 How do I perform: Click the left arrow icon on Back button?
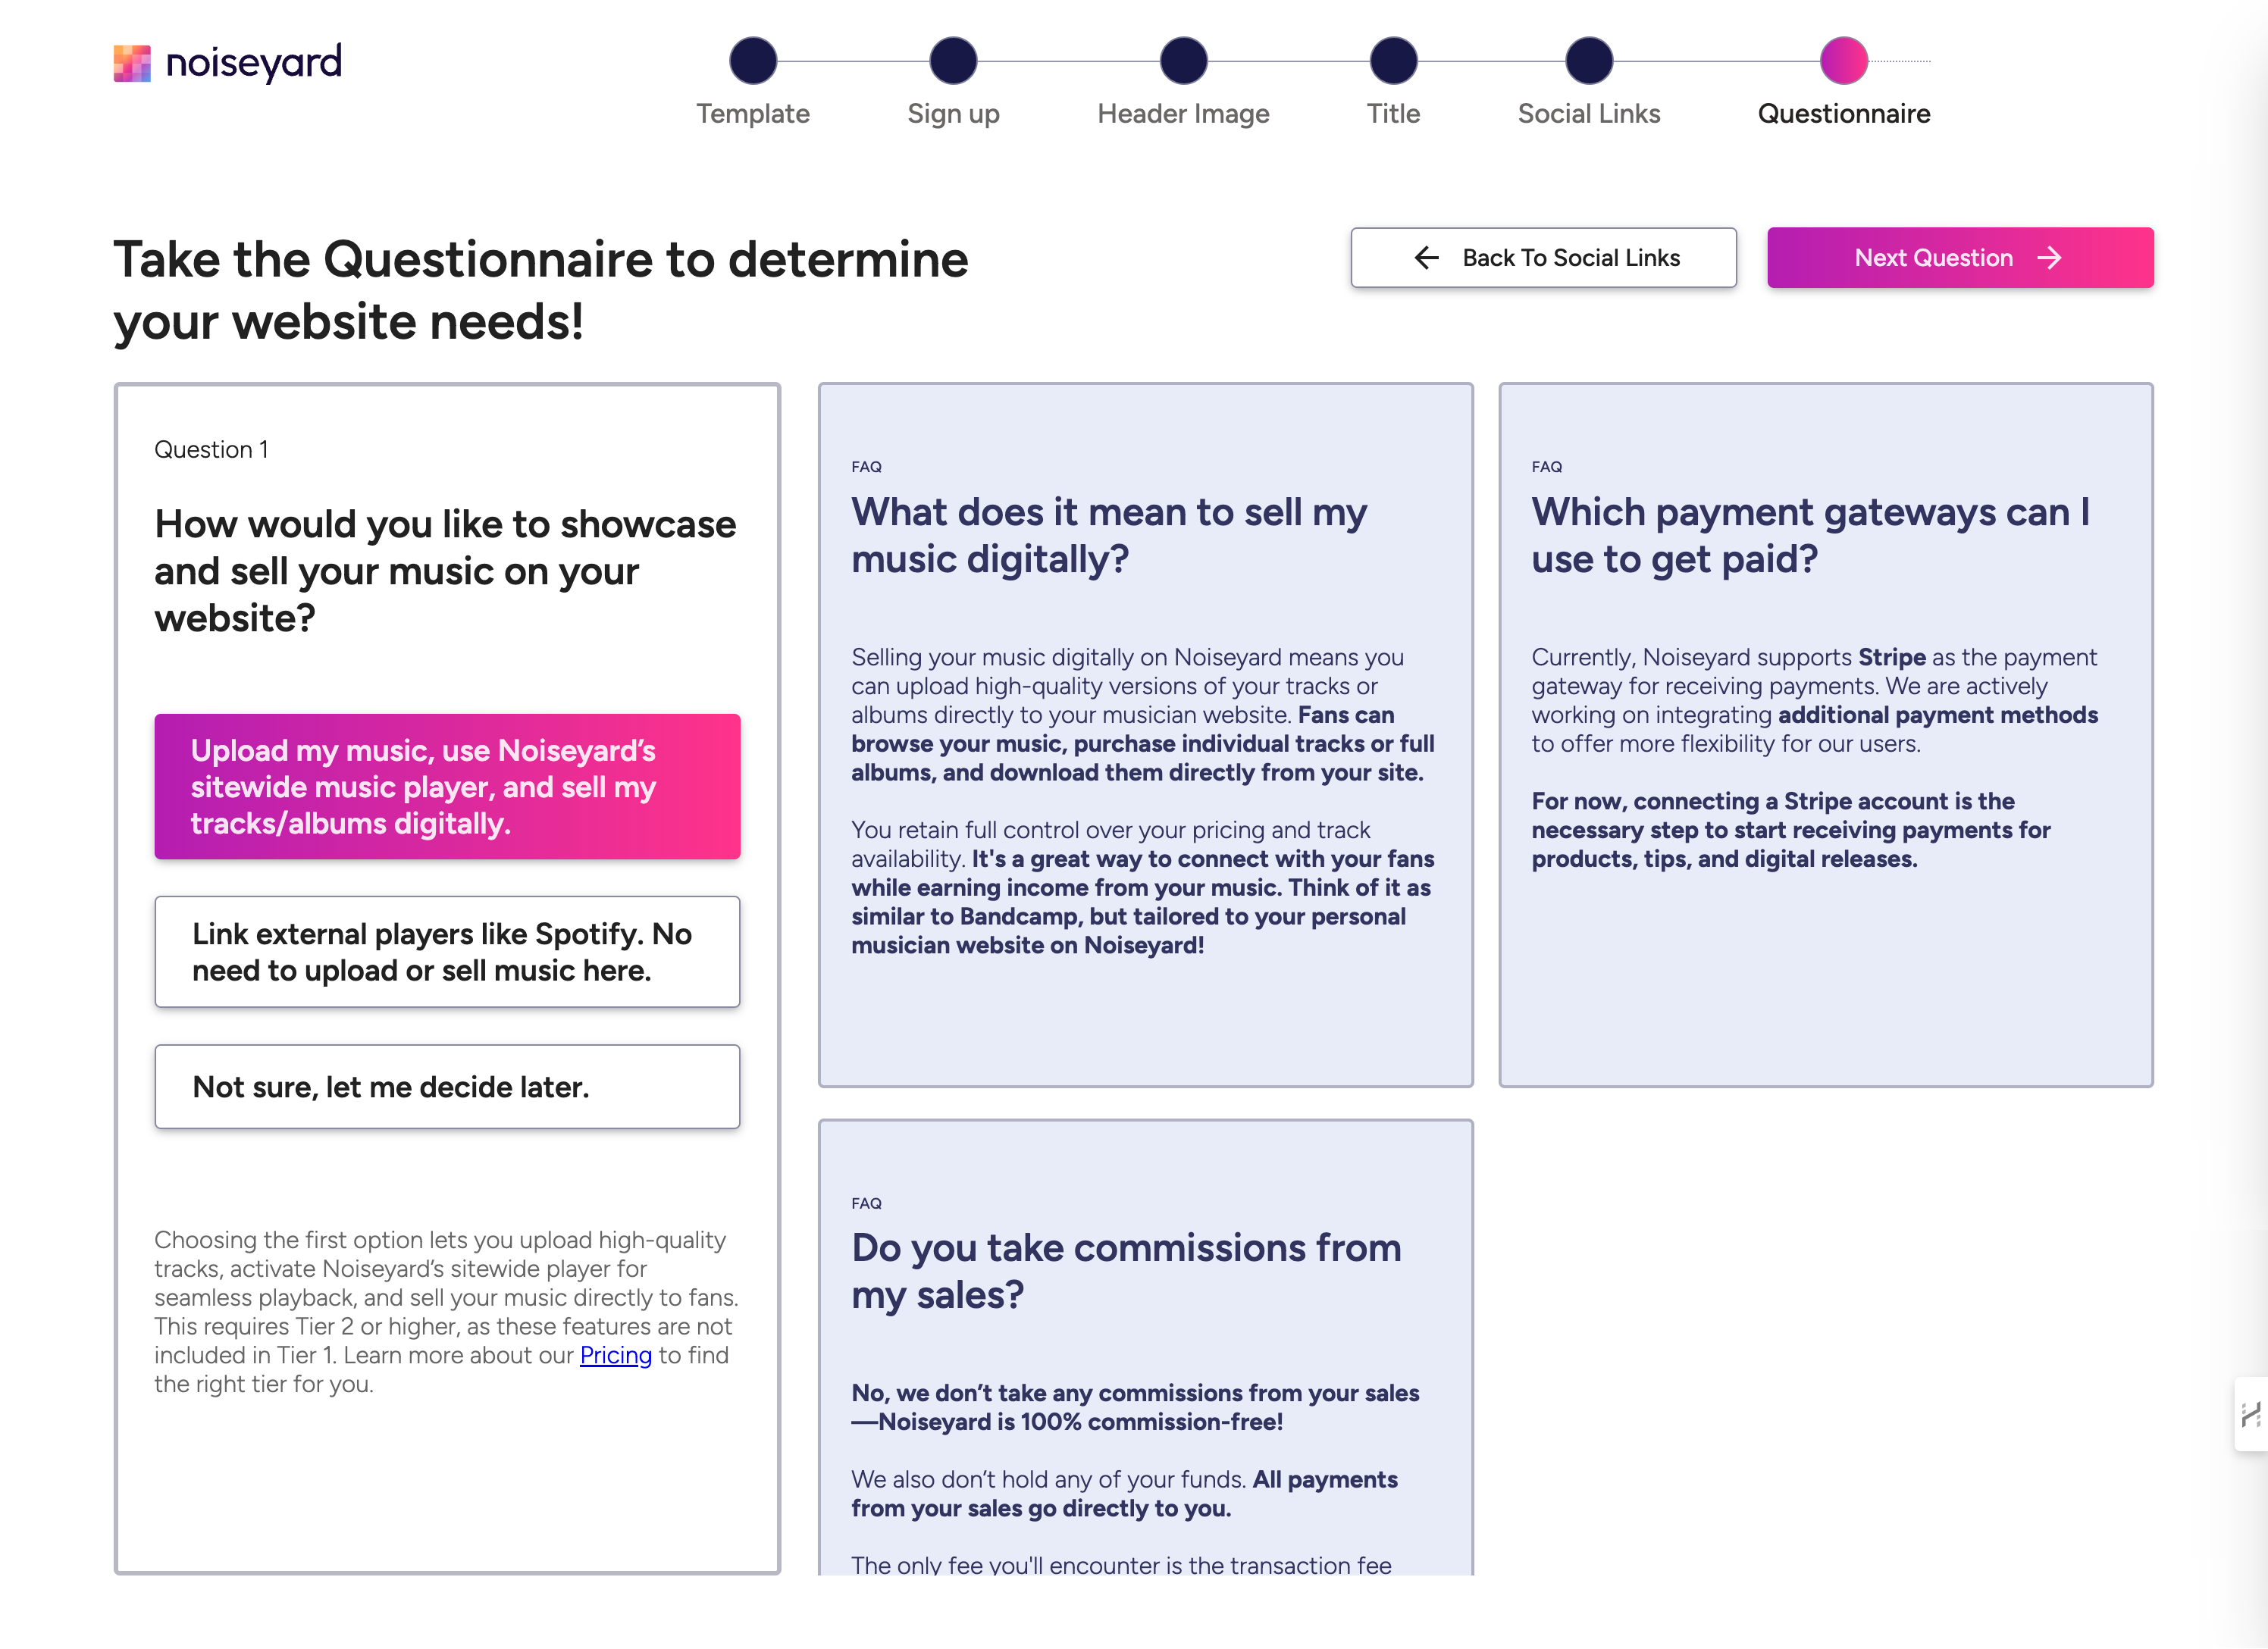click(1427, 258)
